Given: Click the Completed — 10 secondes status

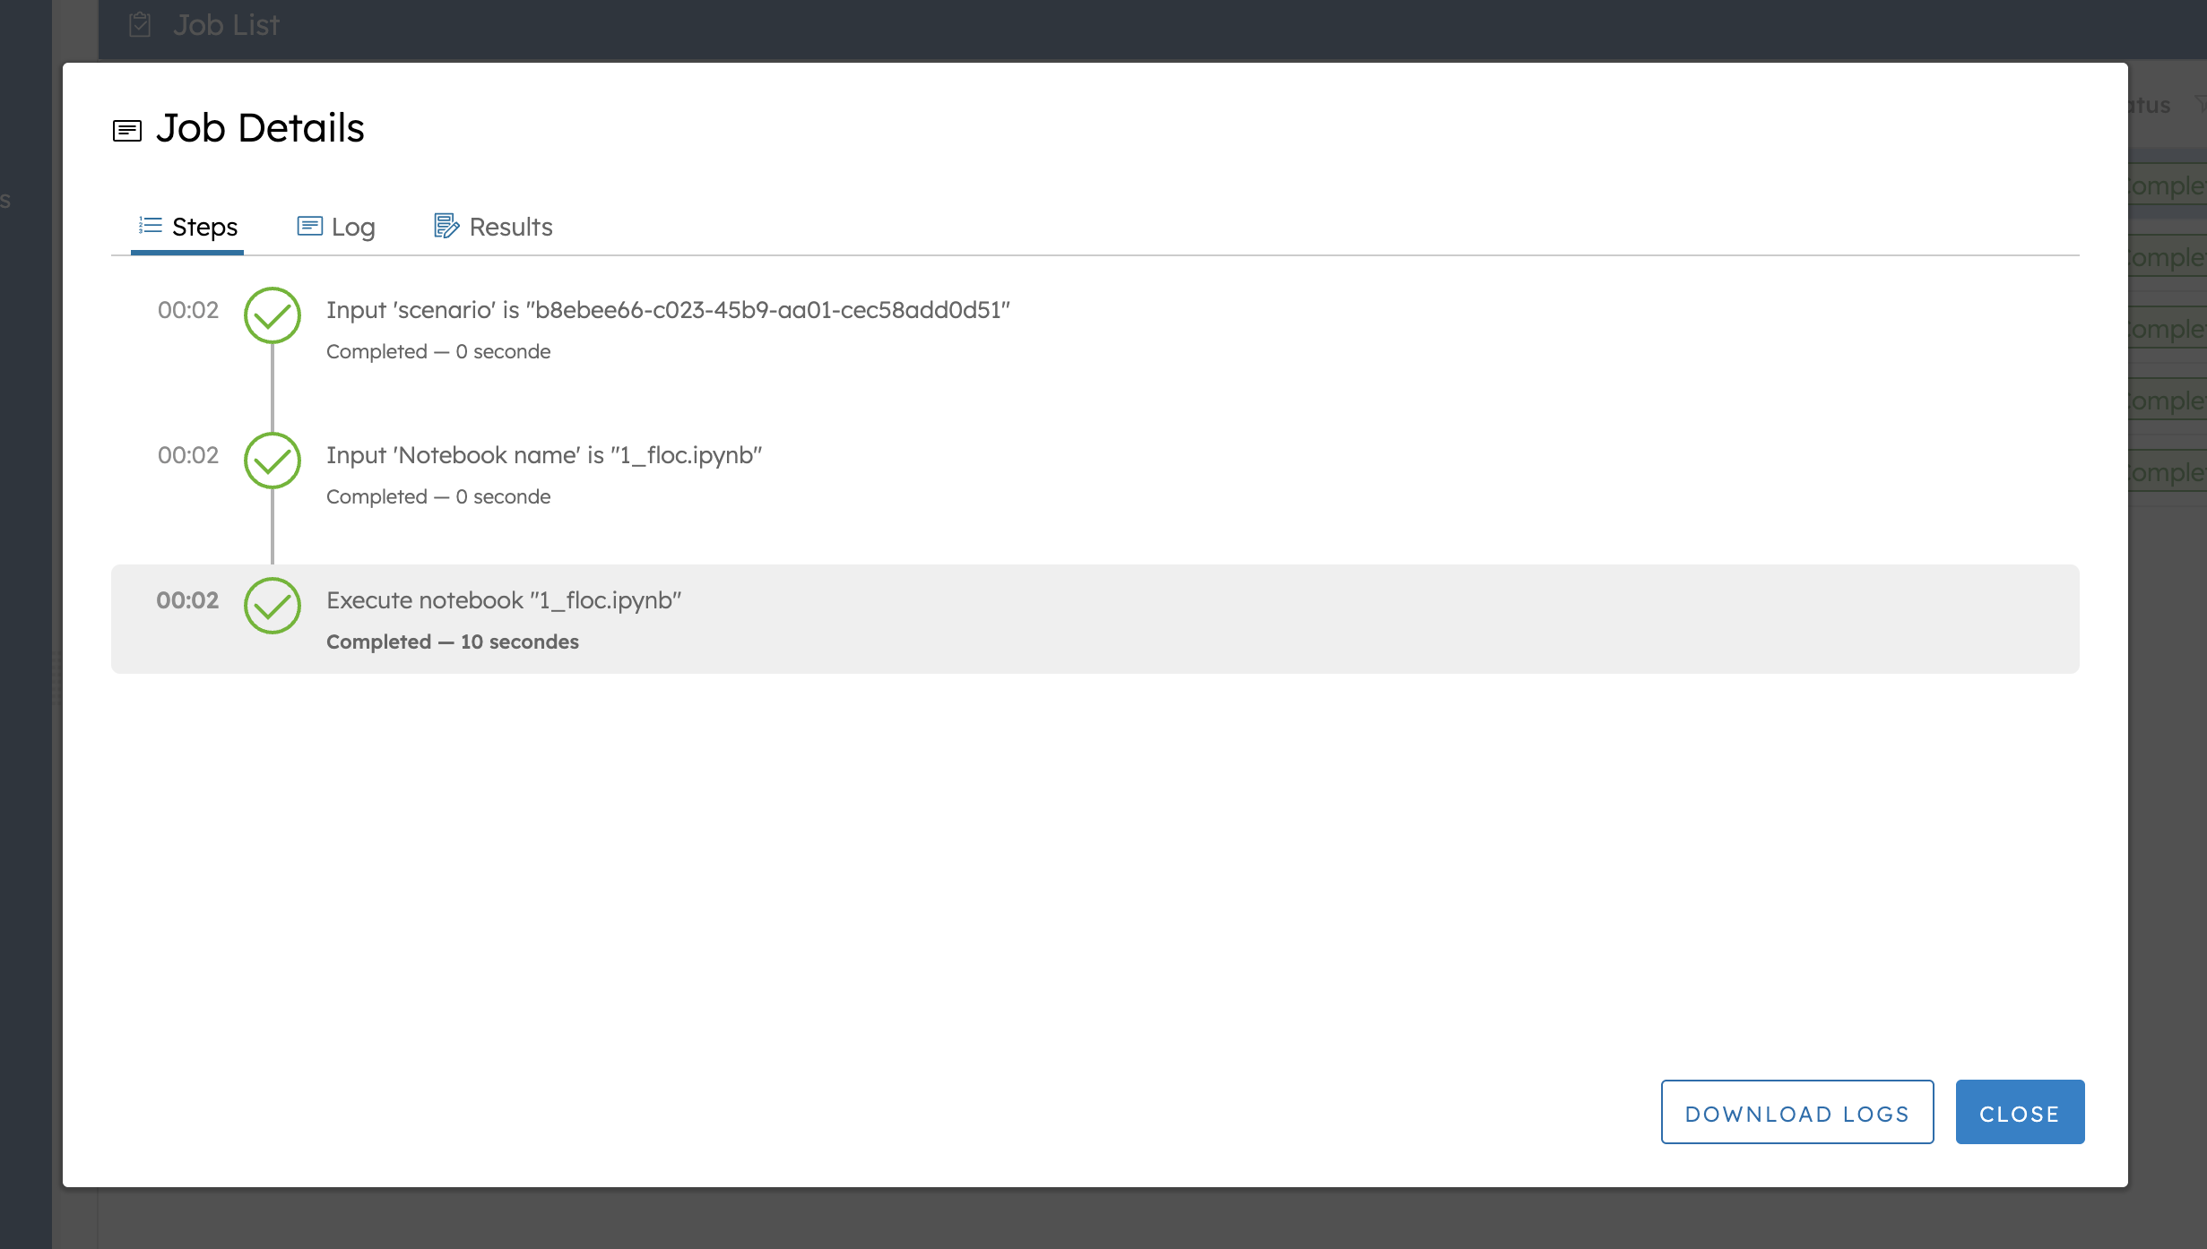Looking at the screenshot, I should tap(453, 642).
